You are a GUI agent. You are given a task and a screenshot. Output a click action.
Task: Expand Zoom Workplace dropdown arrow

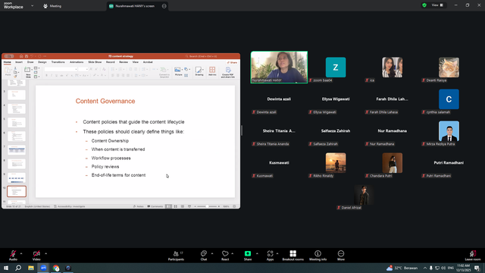[32, 5]
